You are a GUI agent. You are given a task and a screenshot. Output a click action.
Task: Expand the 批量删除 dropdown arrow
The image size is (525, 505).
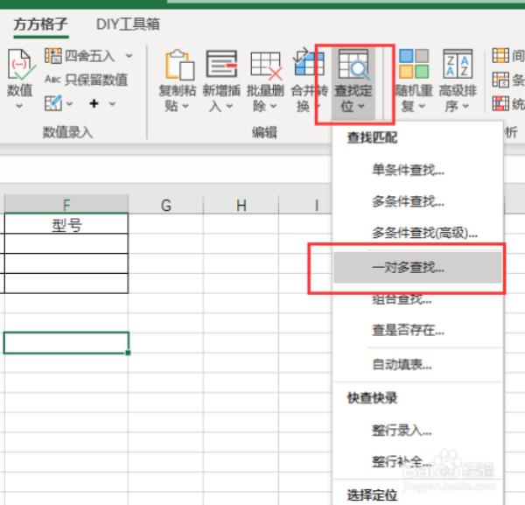273,106
